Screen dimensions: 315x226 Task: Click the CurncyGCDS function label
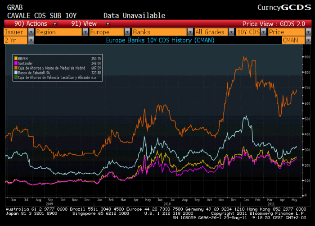(284, 8)
